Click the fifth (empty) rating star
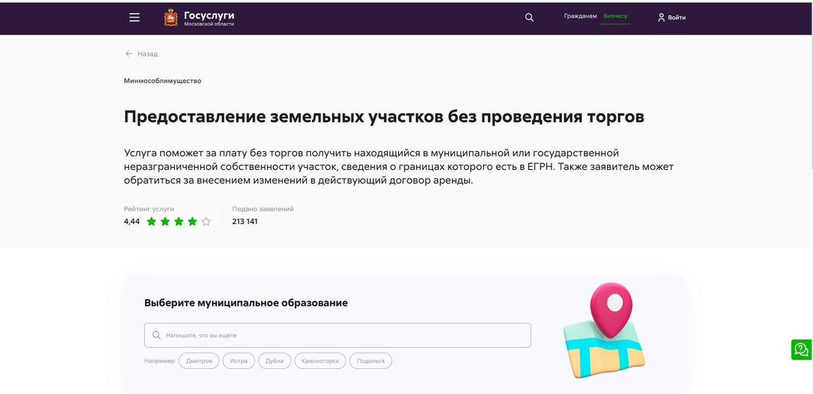Viewport: 813px width, 394px height. [x=206, y=221]
